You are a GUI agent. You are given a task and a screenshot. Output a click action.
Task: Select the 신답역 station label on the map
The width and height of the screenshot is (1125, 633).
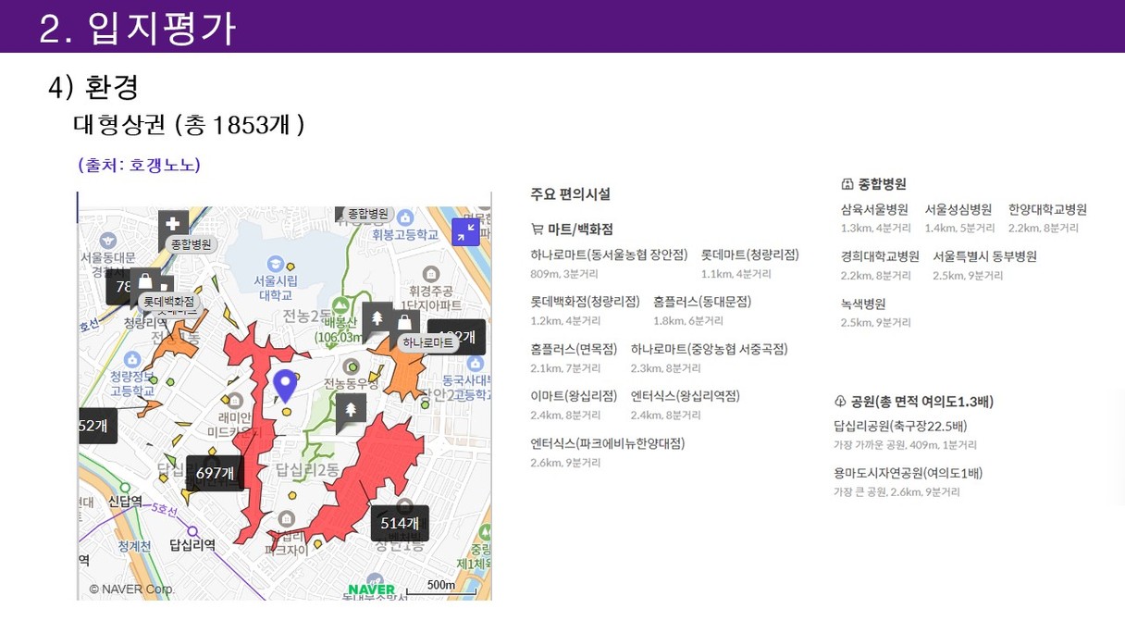126,502
